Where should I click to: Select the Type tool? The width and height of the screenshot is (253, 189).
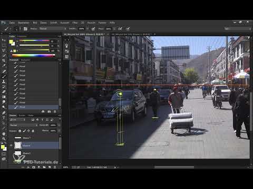(x=4, y=118)
